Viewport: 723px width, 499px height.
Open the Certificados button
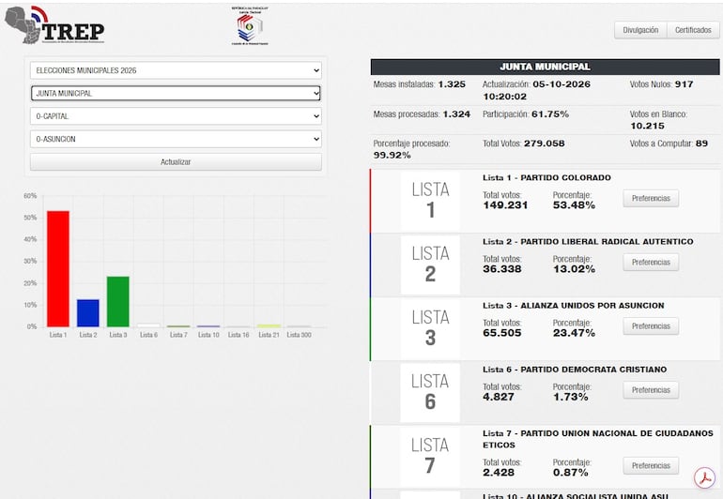pyautogui.click(x=693, y=30)
